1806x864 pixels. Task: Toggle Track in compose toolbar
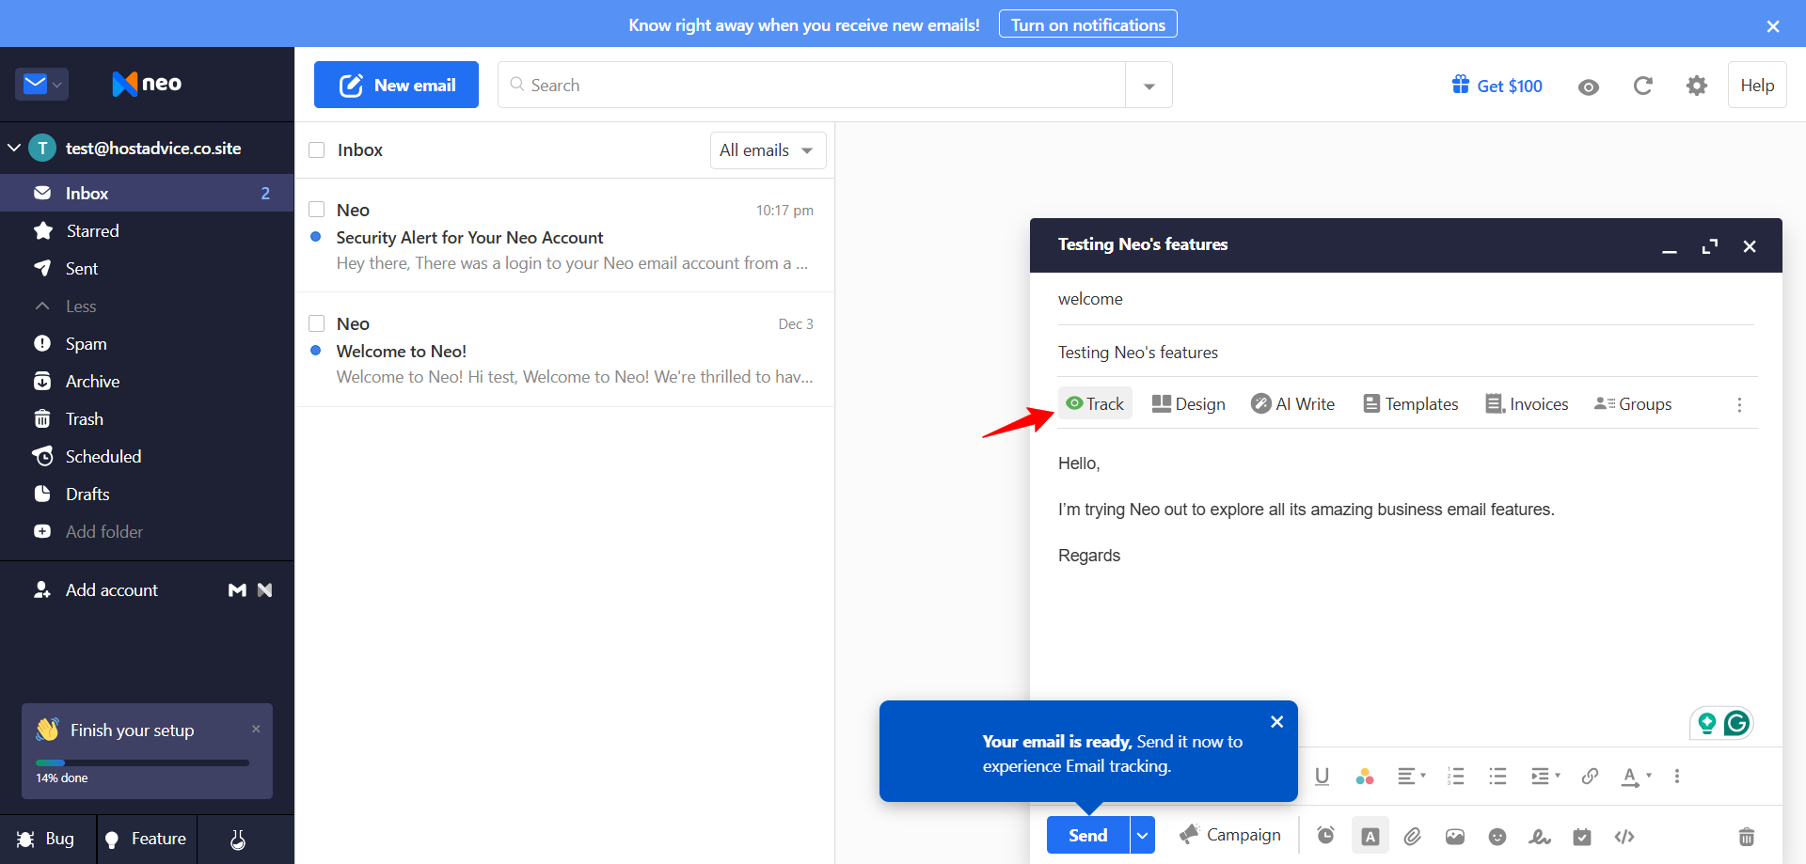tap(1095, 403)
